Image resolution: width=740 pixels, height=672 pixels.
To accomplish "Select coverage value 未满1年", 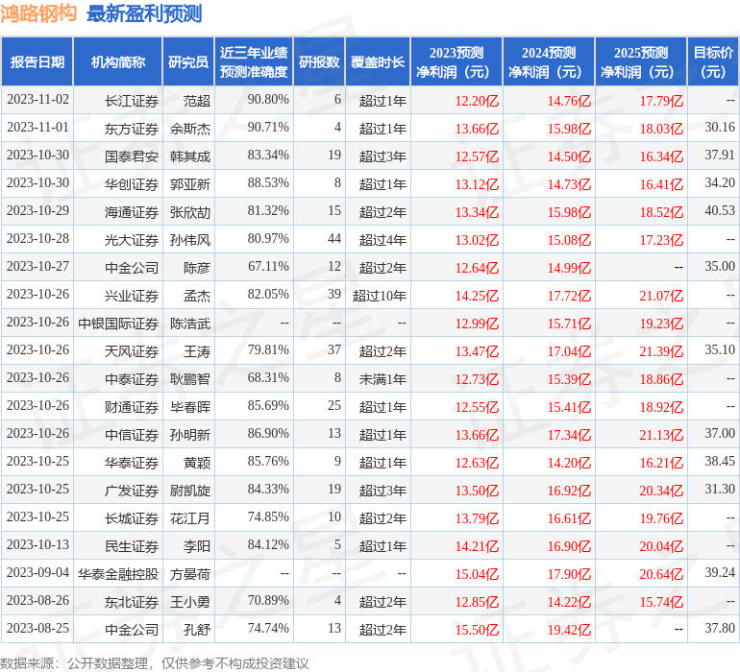I will tap(382, 379).
